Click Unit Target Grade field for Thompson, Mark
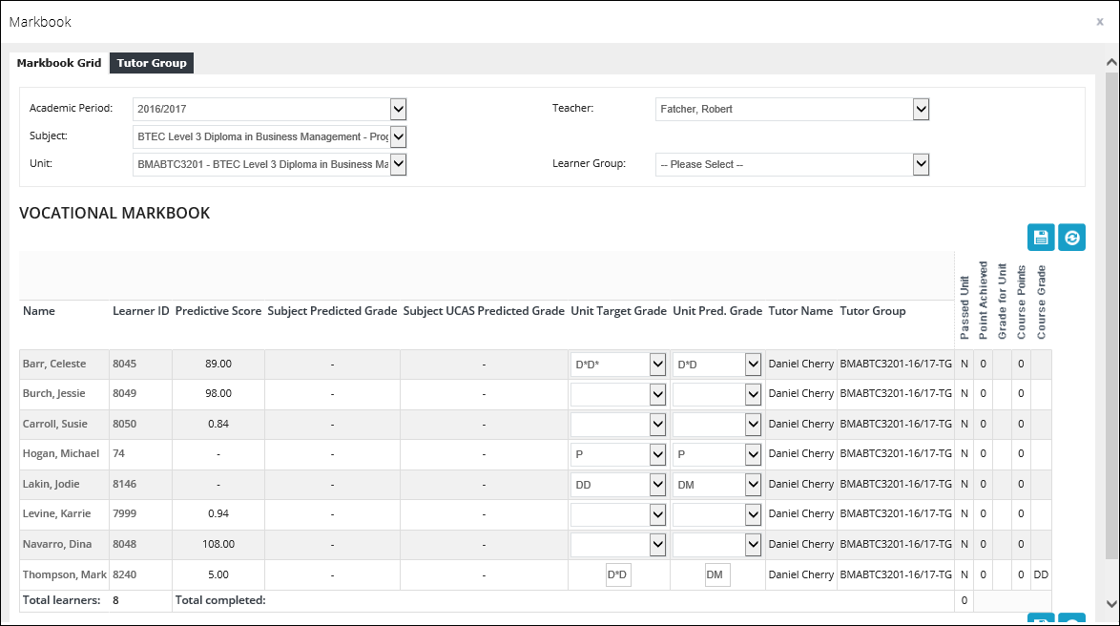Image resolution: width=1120 pixels, height=626 pixels. (619, 574)
